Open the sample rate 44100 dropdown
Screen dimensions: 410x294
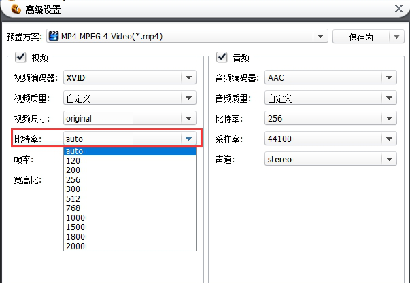388,139
